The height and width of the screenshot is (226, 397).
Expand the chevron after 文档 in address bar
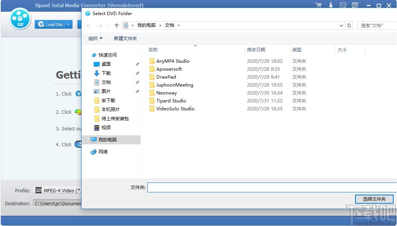[x=179, y=25]
